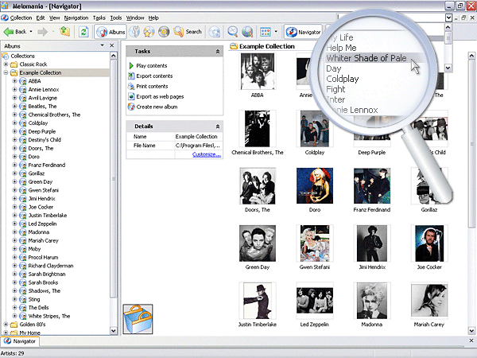Expand the Classic Rock collection
The image size is (477, 358).
6,64
